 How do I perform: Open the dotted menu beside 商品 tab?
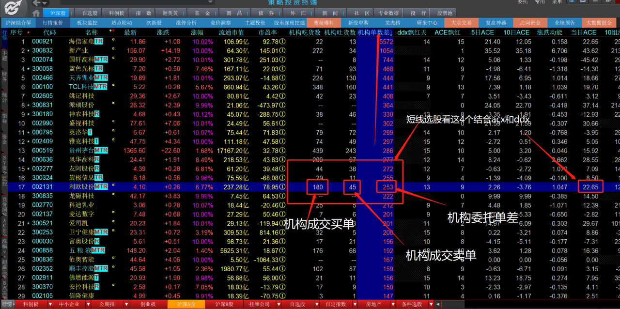[x=247, y=13]
